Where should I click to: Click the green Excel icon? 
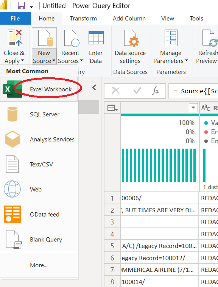(12, 89)
